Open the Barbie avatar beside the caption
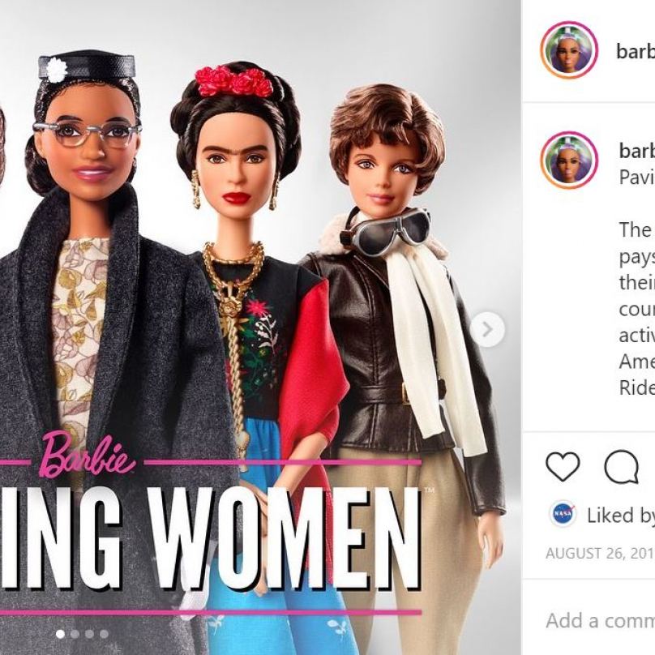Viewport: 655px width, 655px height. pos(569,161)
